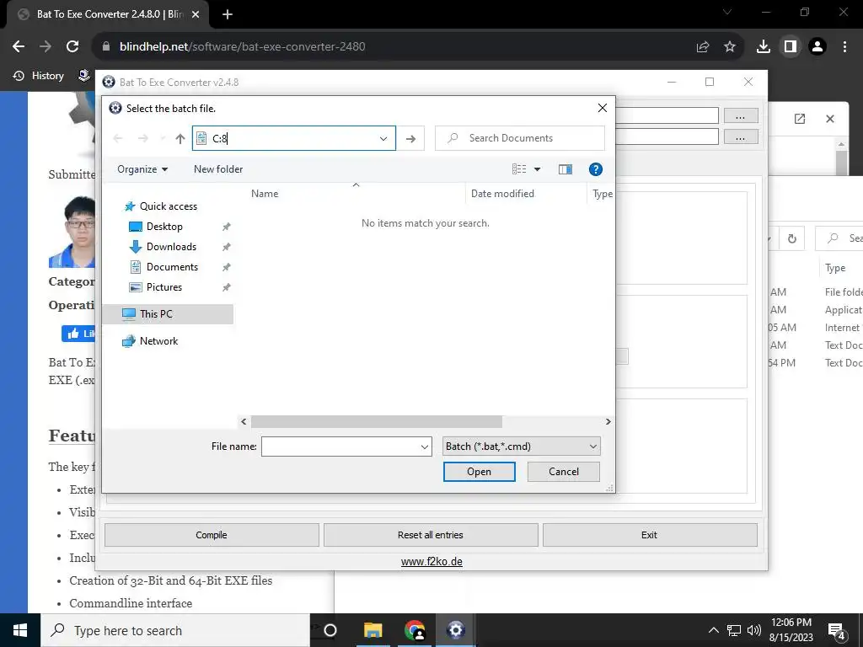The image size is (863, 647).
Task: Open Chrome tab search chevron
Action: (x=727, y=12)
